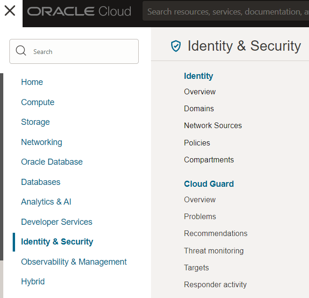
Task: Open Responder activity link
Action: (x=215, y=284)
